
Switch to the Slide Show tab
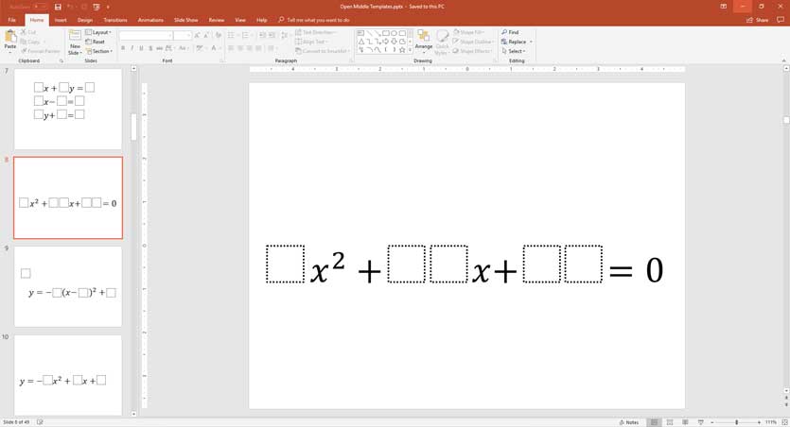click(x=186, y=20)
